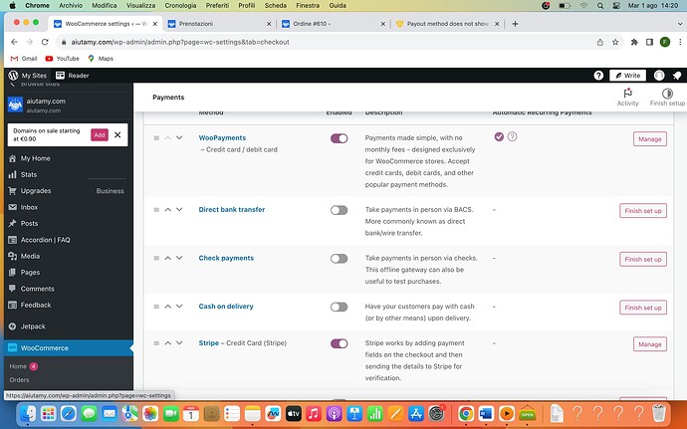Open the Cash on delivery method link
Image resolution: width=687 pixels, height=429 pixels.
coord(226,307)
